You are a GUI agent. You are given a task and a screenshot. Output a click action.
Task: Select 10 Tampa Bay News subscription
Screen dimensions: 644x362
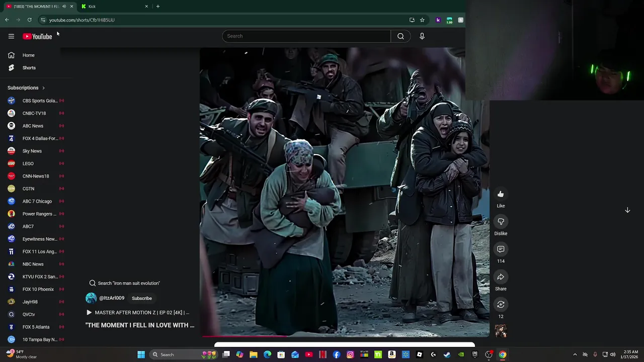[35, 339]
